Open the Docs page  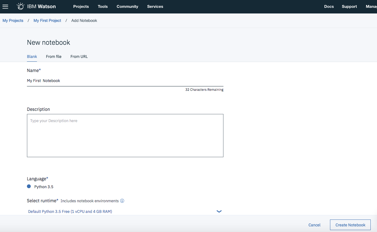(329, 6)
